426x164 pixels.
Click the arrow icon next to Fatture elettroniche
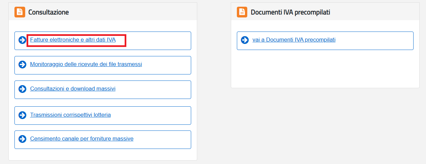[x=23, y=40]
